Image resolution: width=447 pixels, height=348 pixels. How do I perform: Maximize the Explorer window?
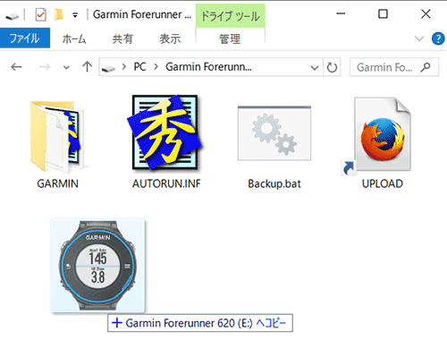point(383,14)
